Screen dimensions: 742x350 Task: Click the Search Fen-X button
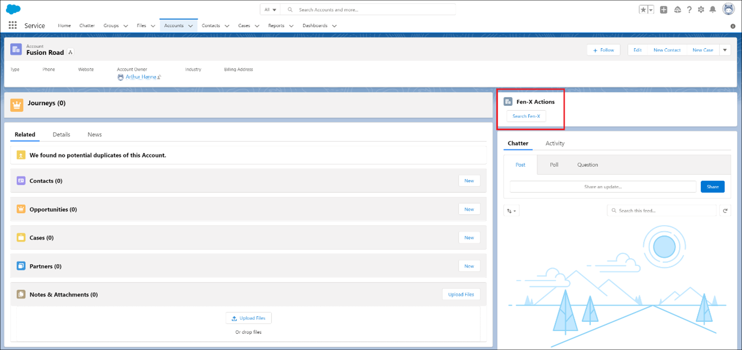526,116
